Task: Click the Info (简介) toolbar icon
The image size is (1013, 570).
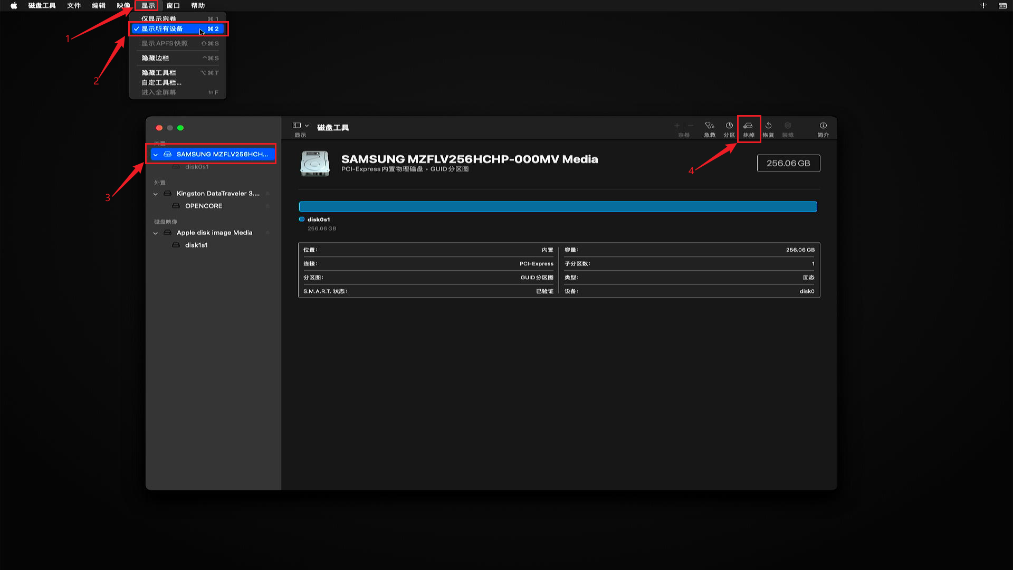Action: tap(823, 126)
